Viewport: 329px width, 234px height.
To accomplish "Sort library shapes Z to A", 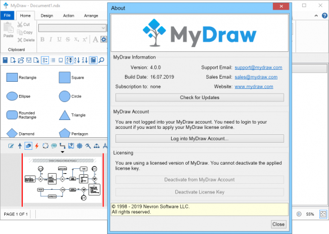I will pos(85,60).
